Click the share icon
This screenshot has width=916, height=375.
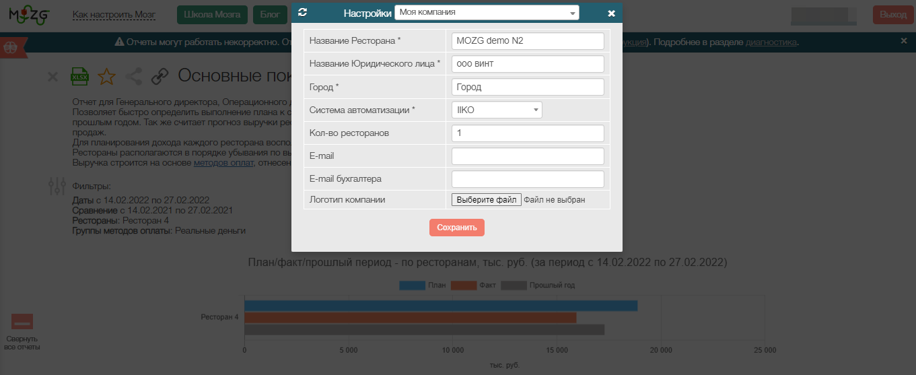pyautogui.click(x=133, y=76)
